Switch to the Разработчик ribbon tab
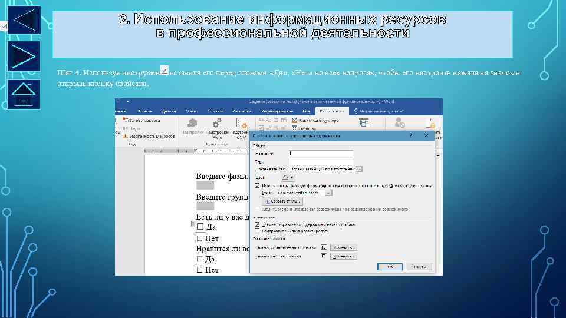The width and height of the screenshot is (566, 318). tap(332, 111)
